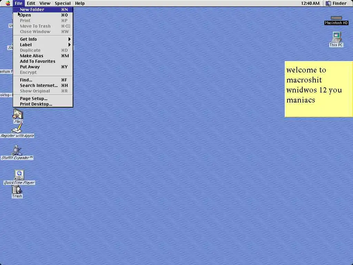Choose Make Alias menu item
Viewport: 353px width, 265px height.
coord(43,56)
